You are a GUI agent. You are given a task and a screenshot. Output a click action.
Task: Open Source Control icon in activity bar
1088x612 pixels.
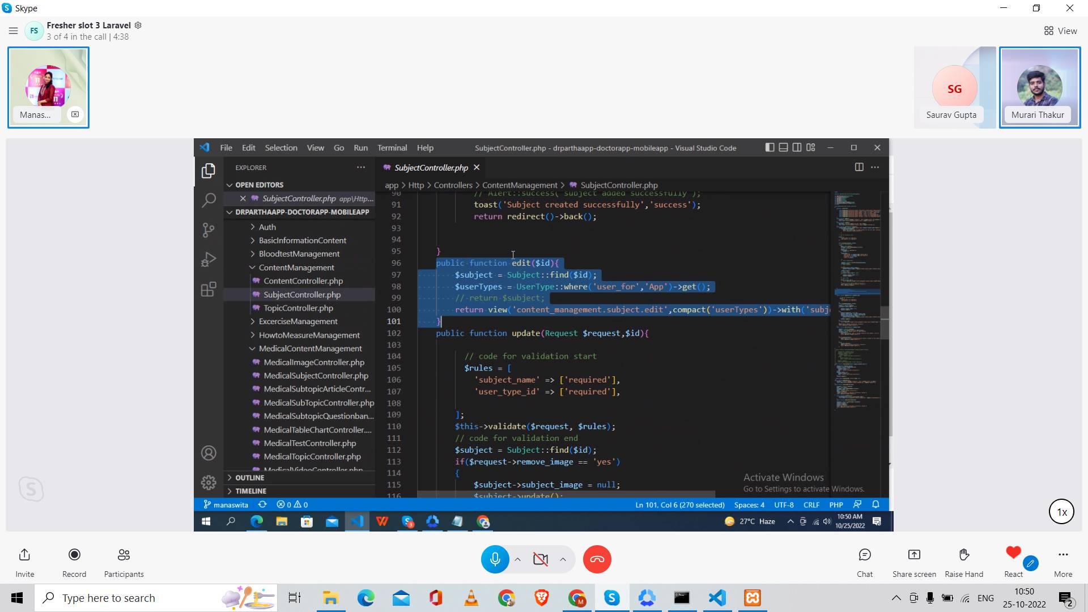tap(209, 229)
